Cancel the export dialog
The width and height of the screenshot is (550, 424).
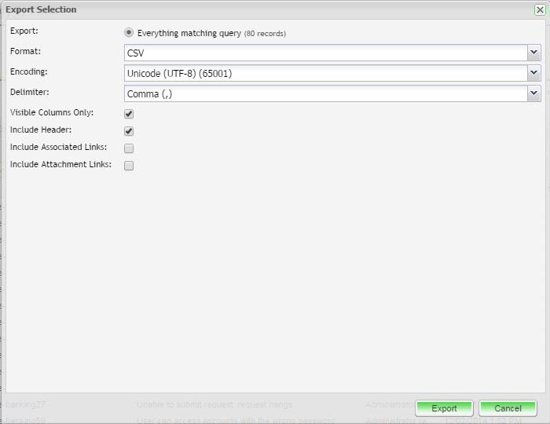click(508, 408)
